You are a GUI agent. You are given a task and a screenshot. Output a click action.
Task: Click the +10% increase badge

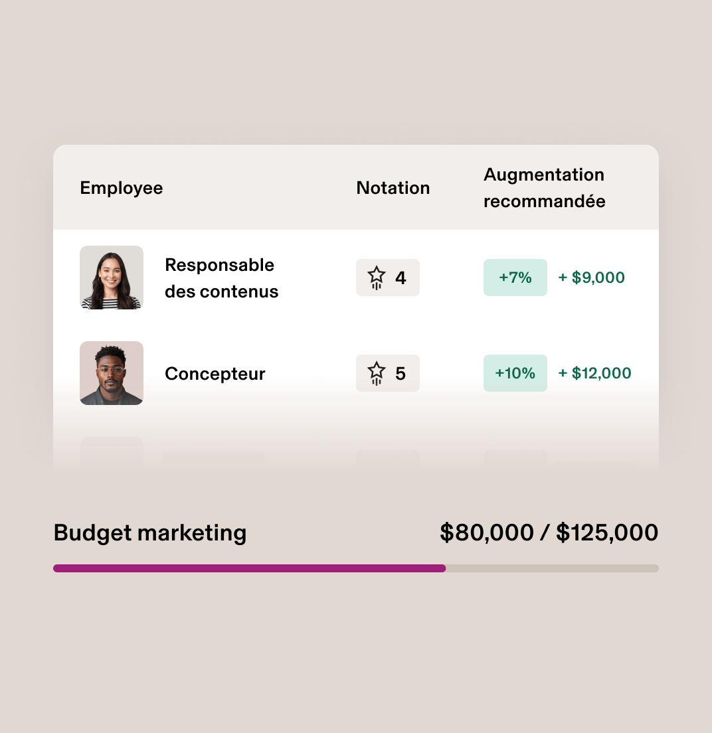tap(515, 373)
